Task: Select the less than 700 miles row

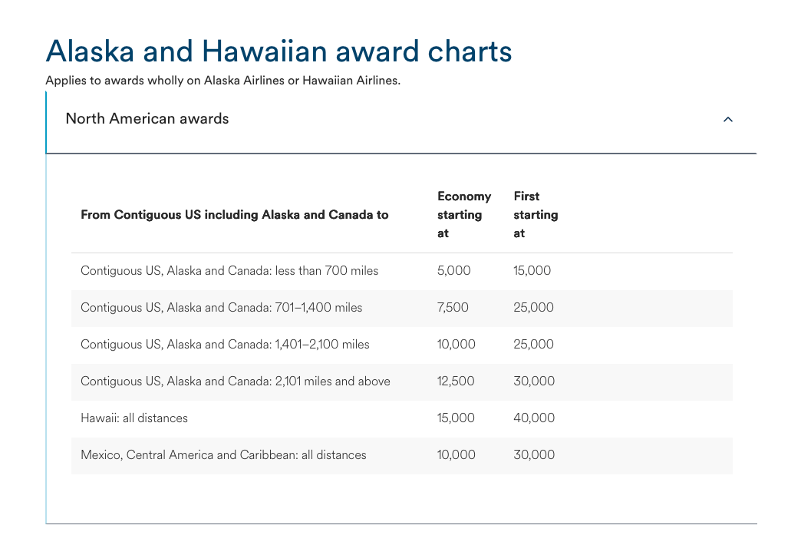Action: [229, 271]
